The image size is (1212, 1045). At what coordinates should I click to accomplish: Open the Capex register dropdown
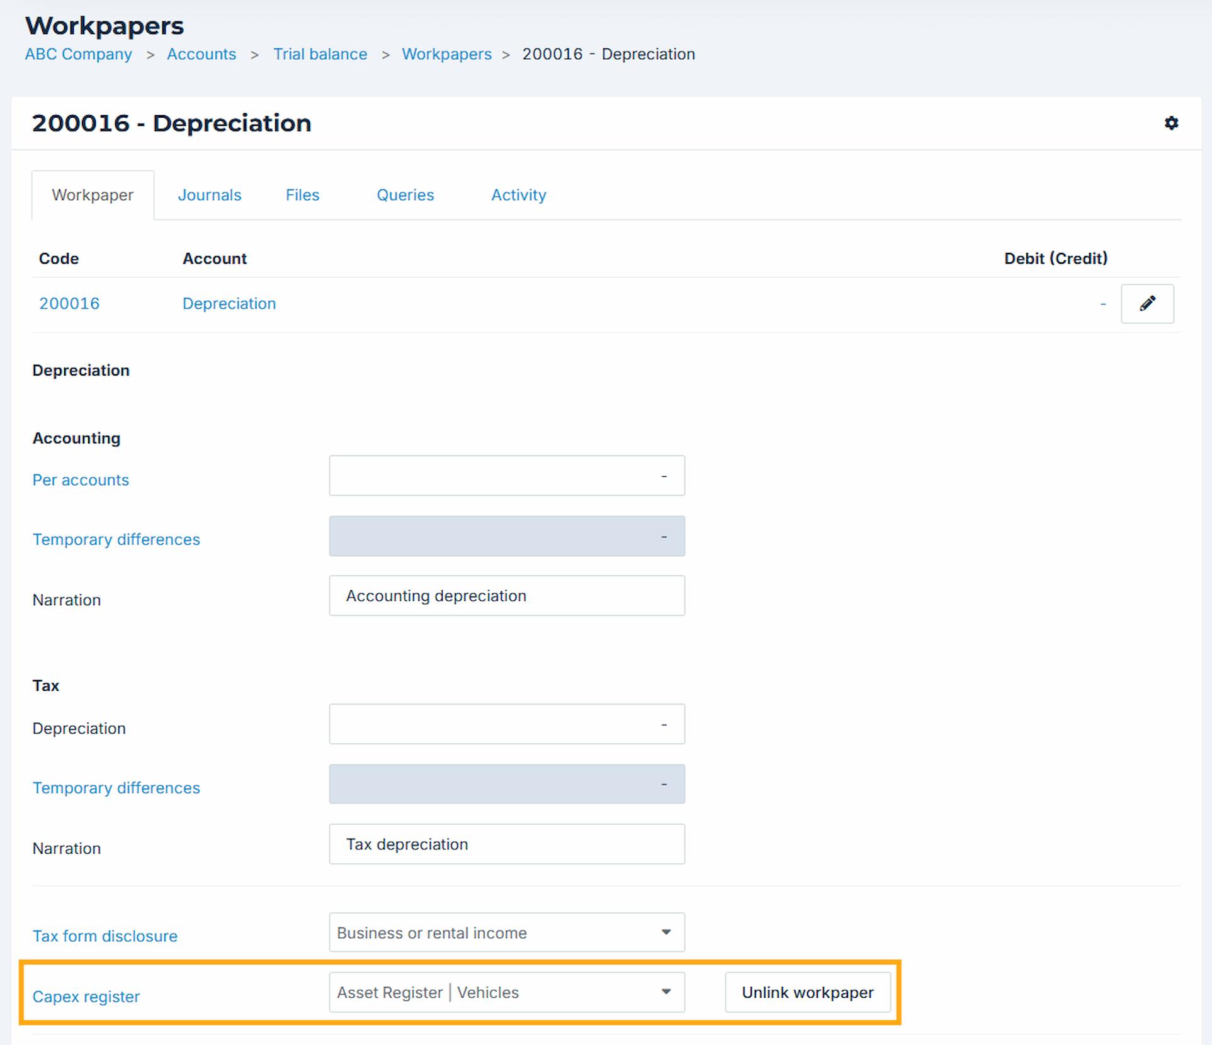point(506,992)
